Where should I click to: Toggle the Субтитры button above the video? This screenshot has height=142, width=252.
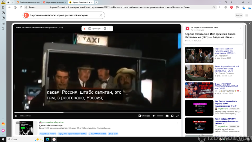(94, 28)
